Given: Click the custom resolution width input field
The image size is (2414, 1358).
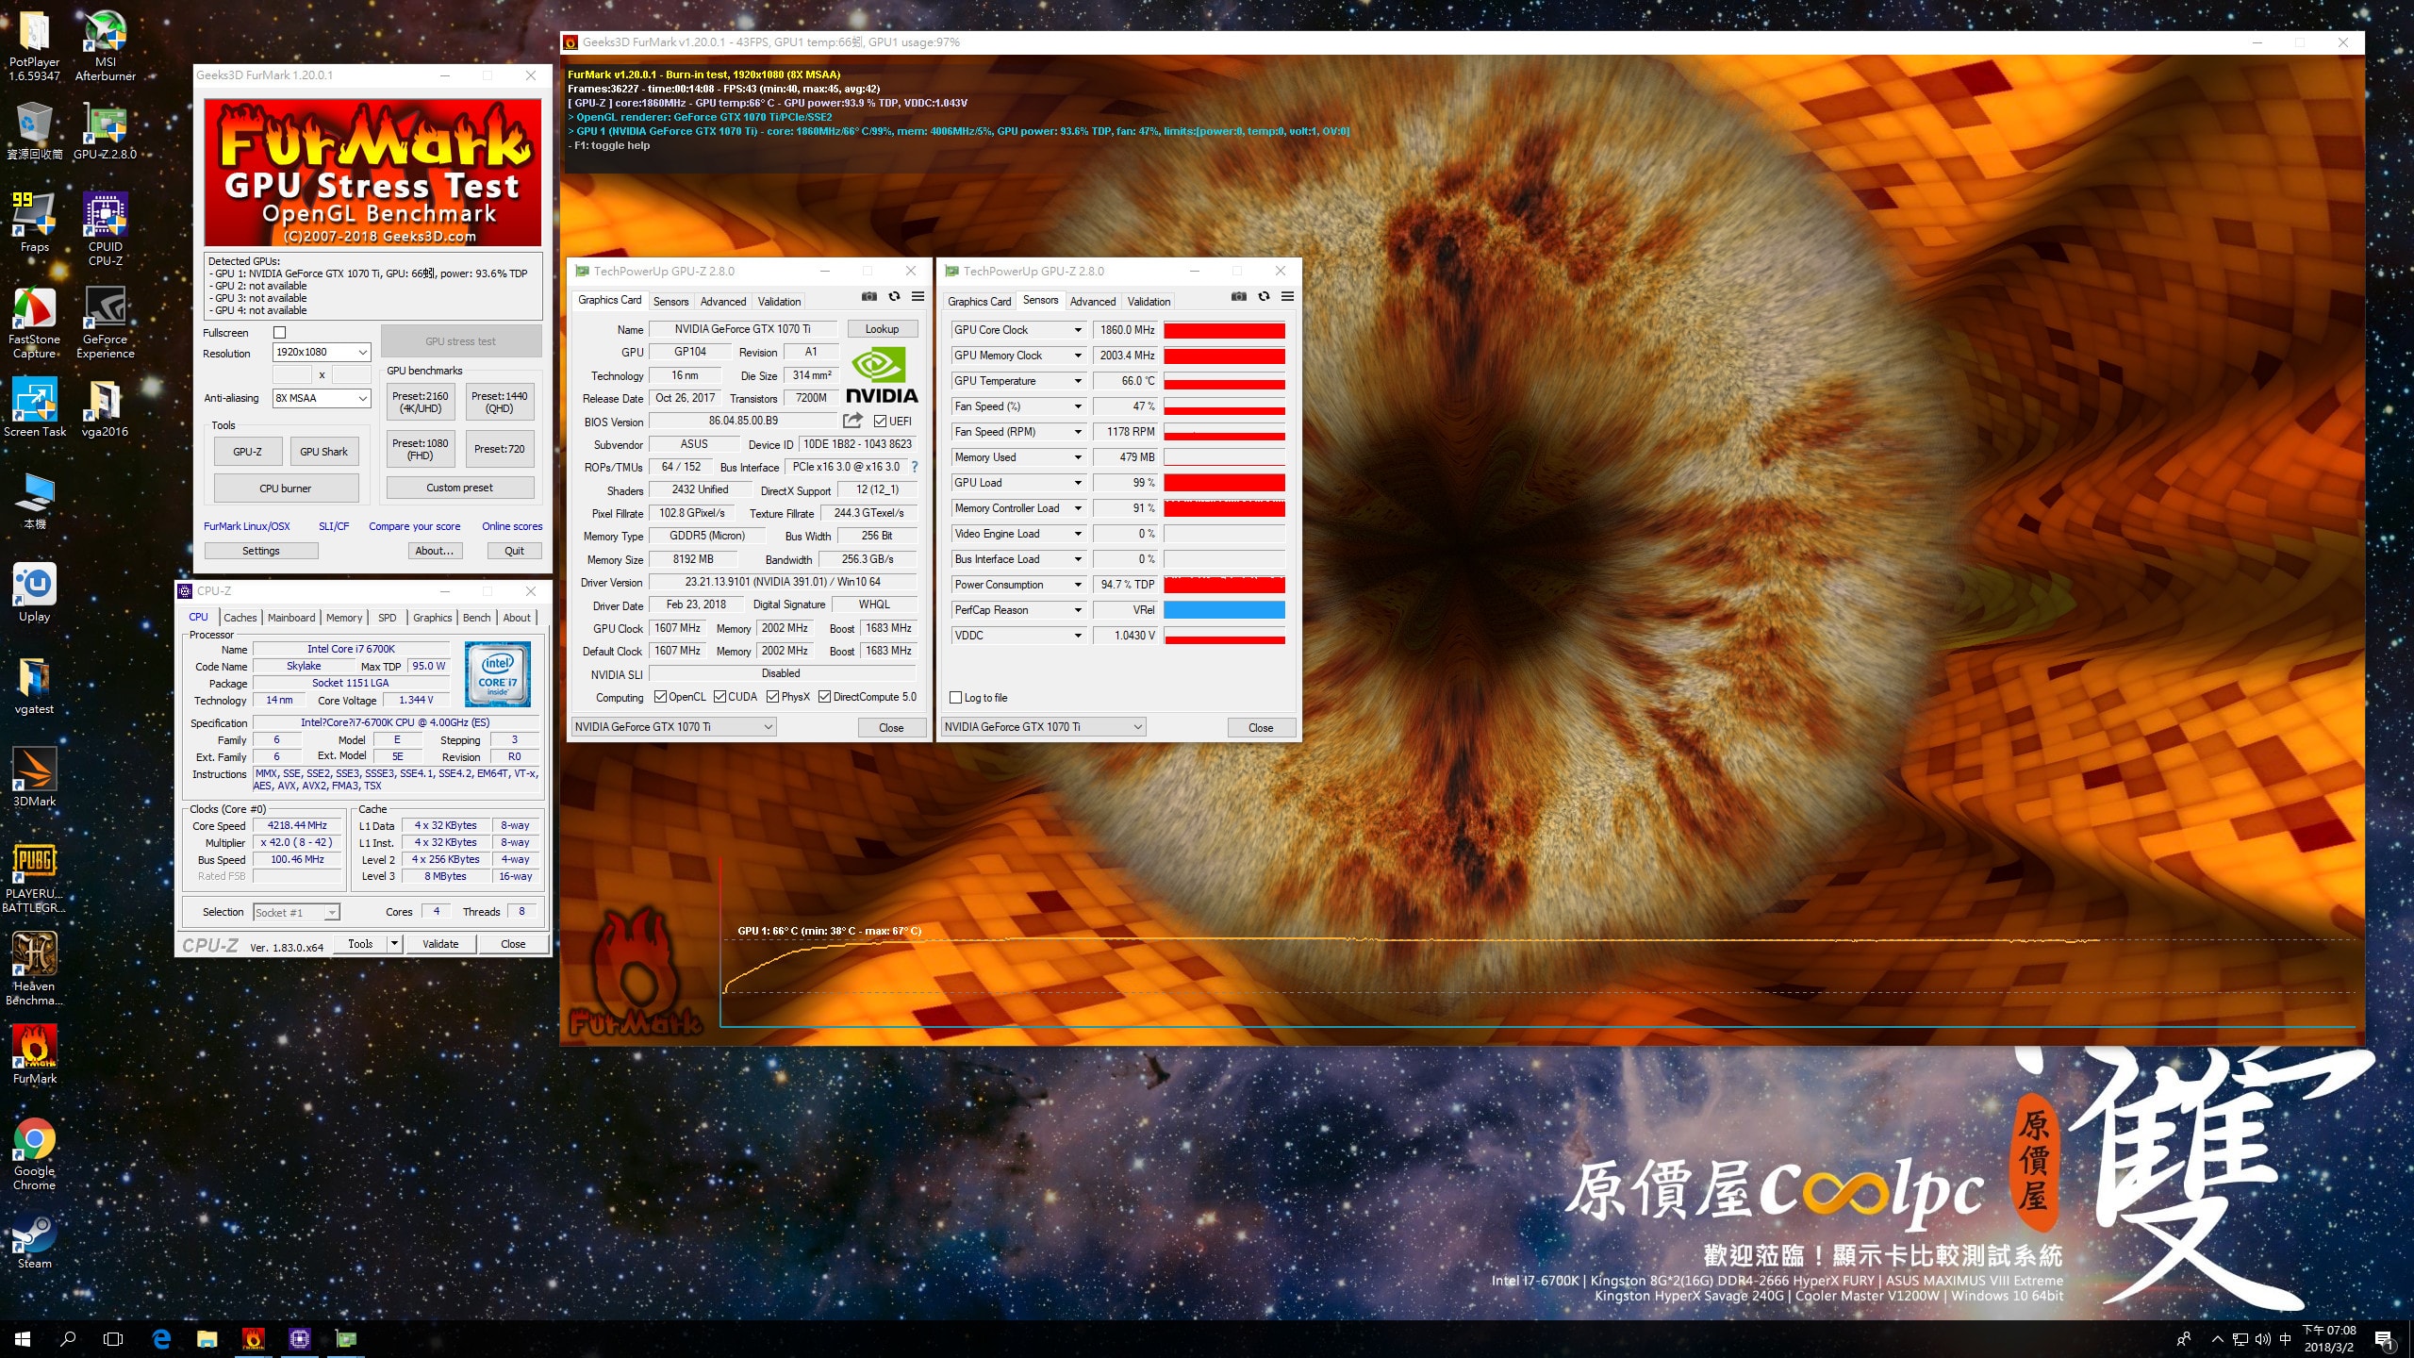Looking at the screenshot, I should click(x=292, y=374).
